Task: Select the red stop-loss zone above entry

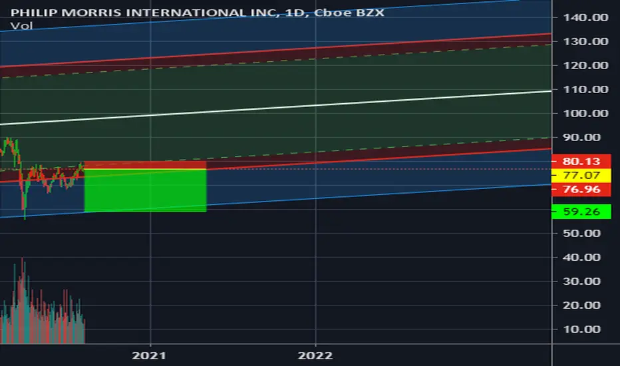Action: pyautogui.click(x=145, y=165)
